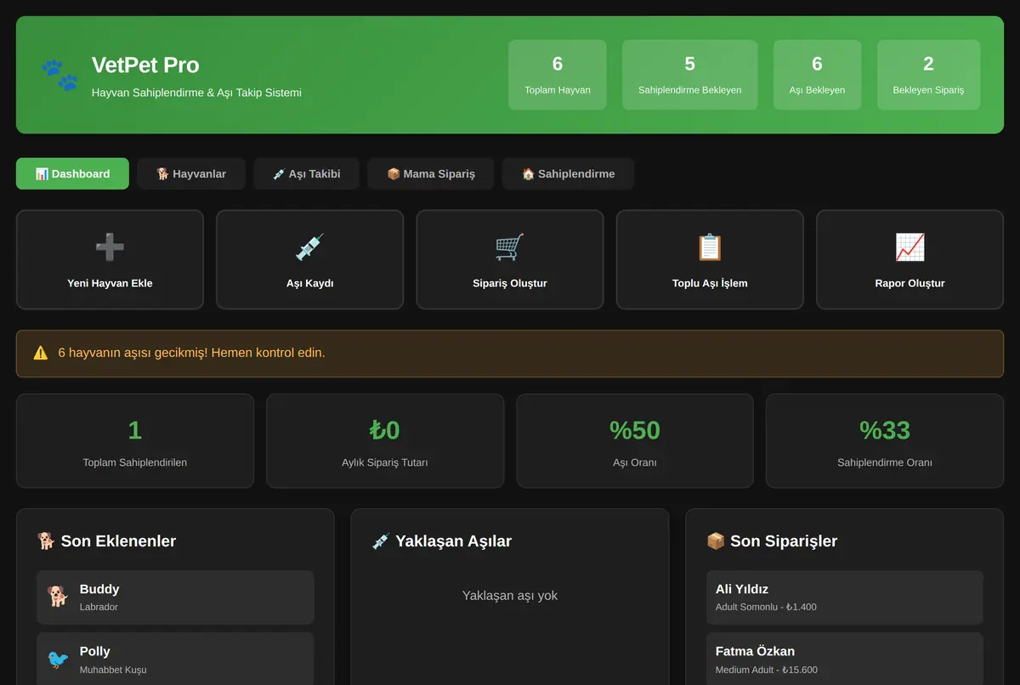Click the clipboard icon for Toplu Aşı İşlem
The image size is (1020, 685).
tap(710, 247)
